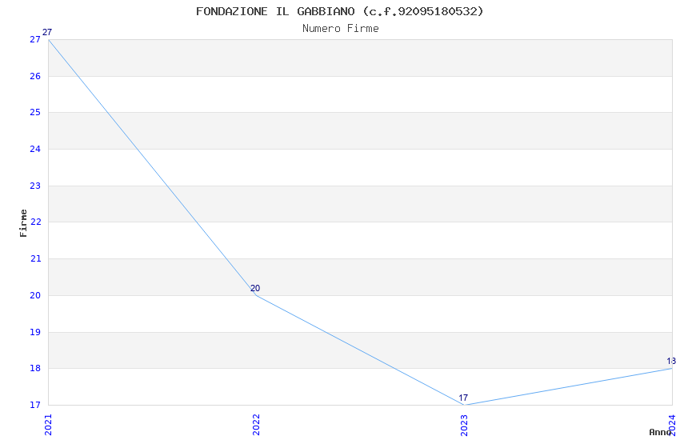Select y-axis tick value 26

click(x=35, y=76)
